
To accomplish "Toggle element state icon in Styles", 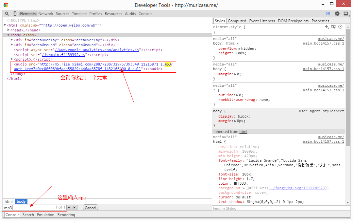I will click(333, 27).
